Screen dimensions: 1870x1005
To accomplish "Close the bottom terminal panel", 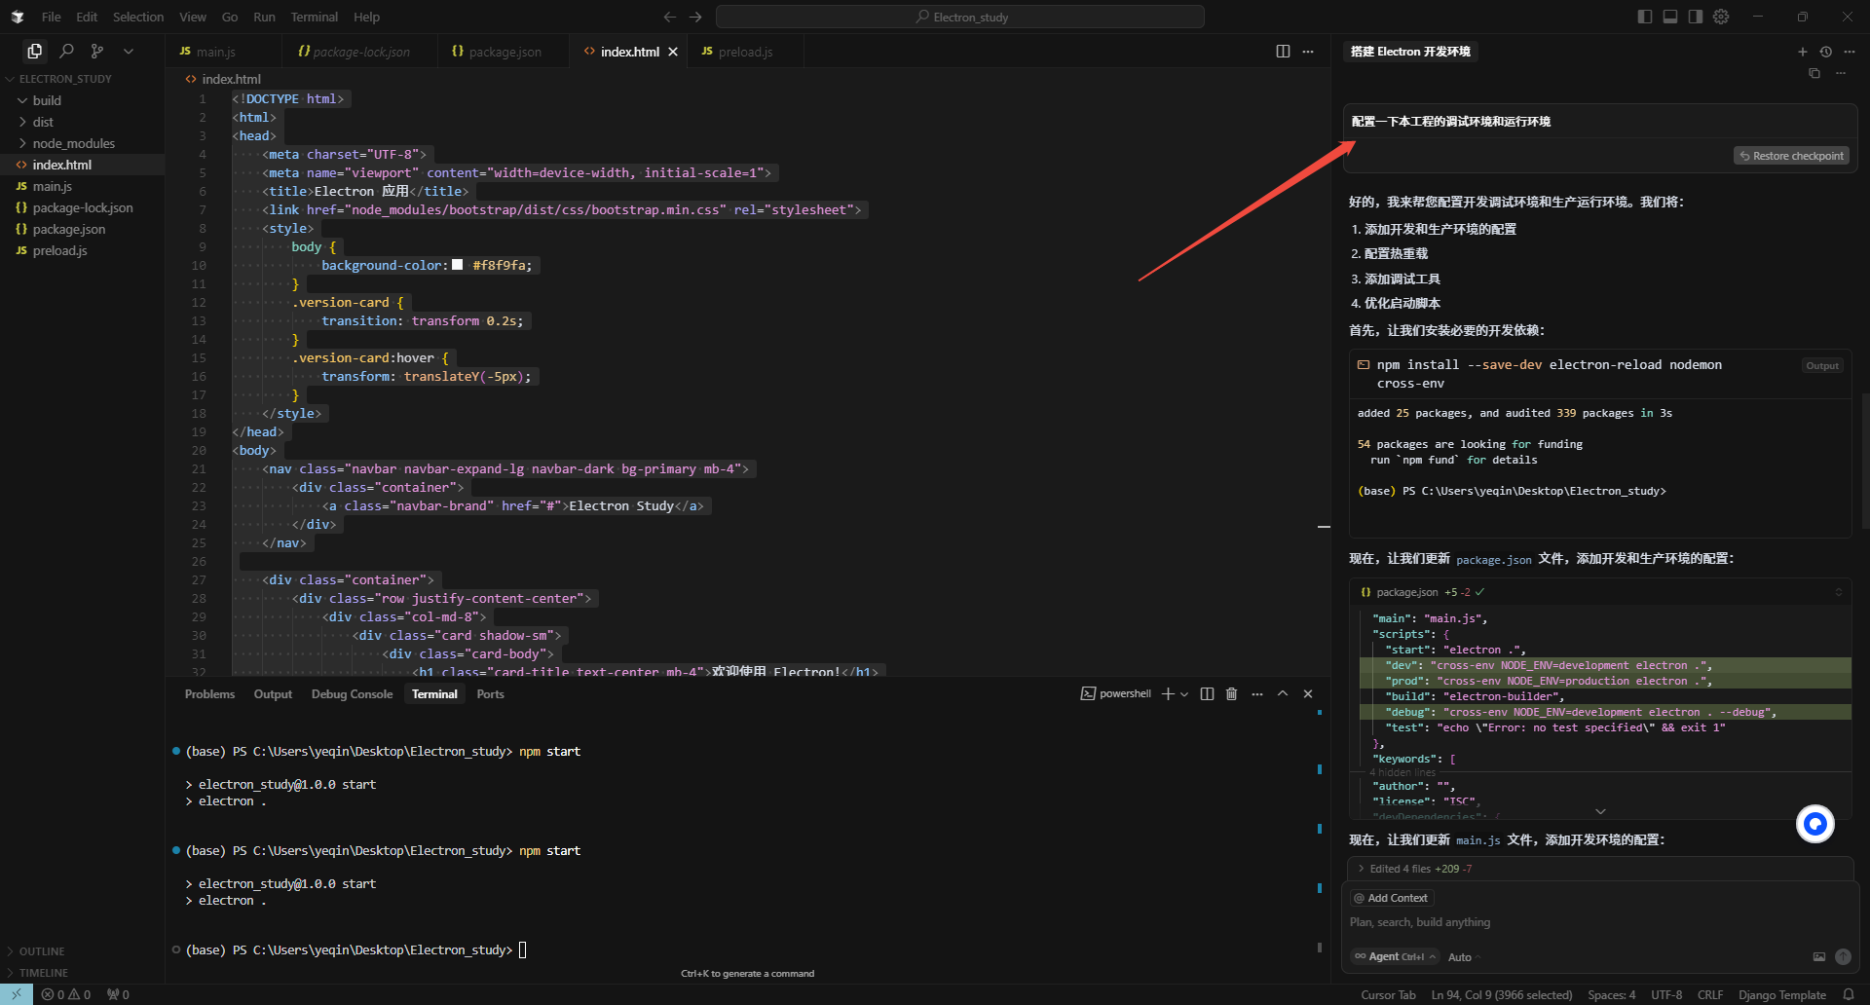I will pyautogui.click(x=1308, y=694).
